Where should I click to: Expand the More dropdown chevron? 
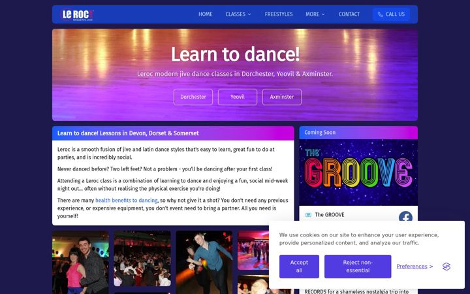pos(323,14)
